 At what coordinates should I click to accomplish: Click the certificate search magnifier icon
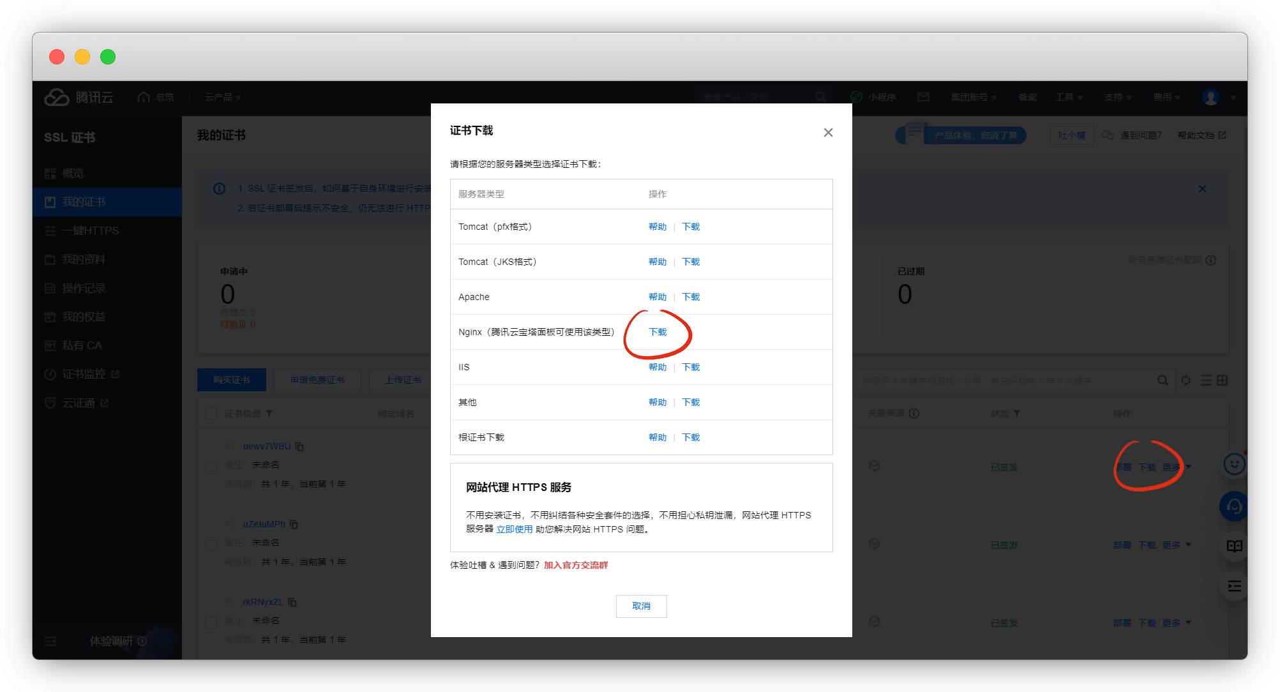click(1163, 380)
